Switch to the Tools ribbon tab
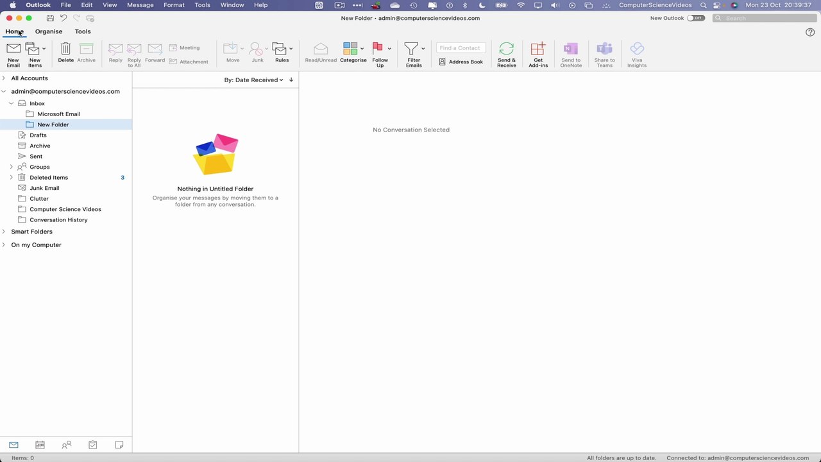 [83, 31]
